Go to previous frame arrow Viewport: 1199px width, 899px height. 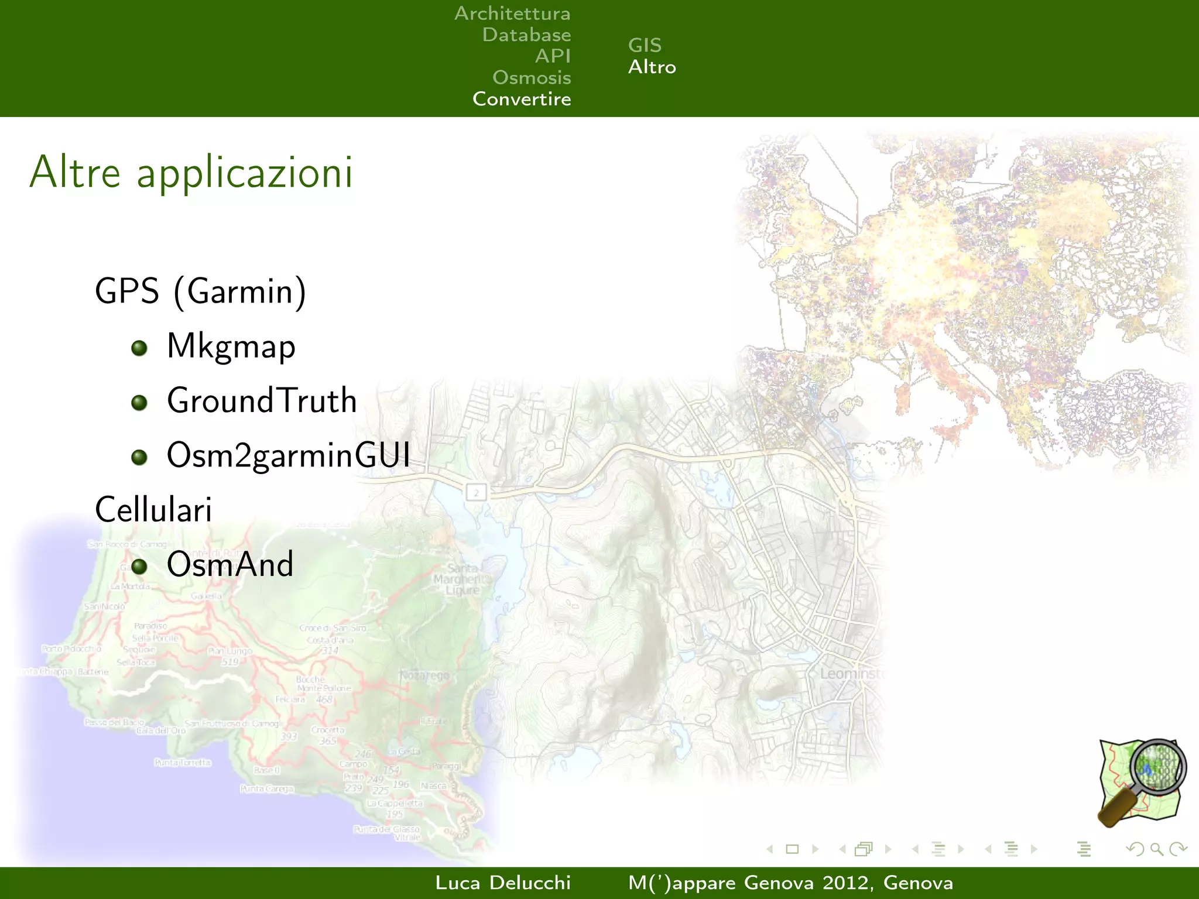(x=842, y=849)
